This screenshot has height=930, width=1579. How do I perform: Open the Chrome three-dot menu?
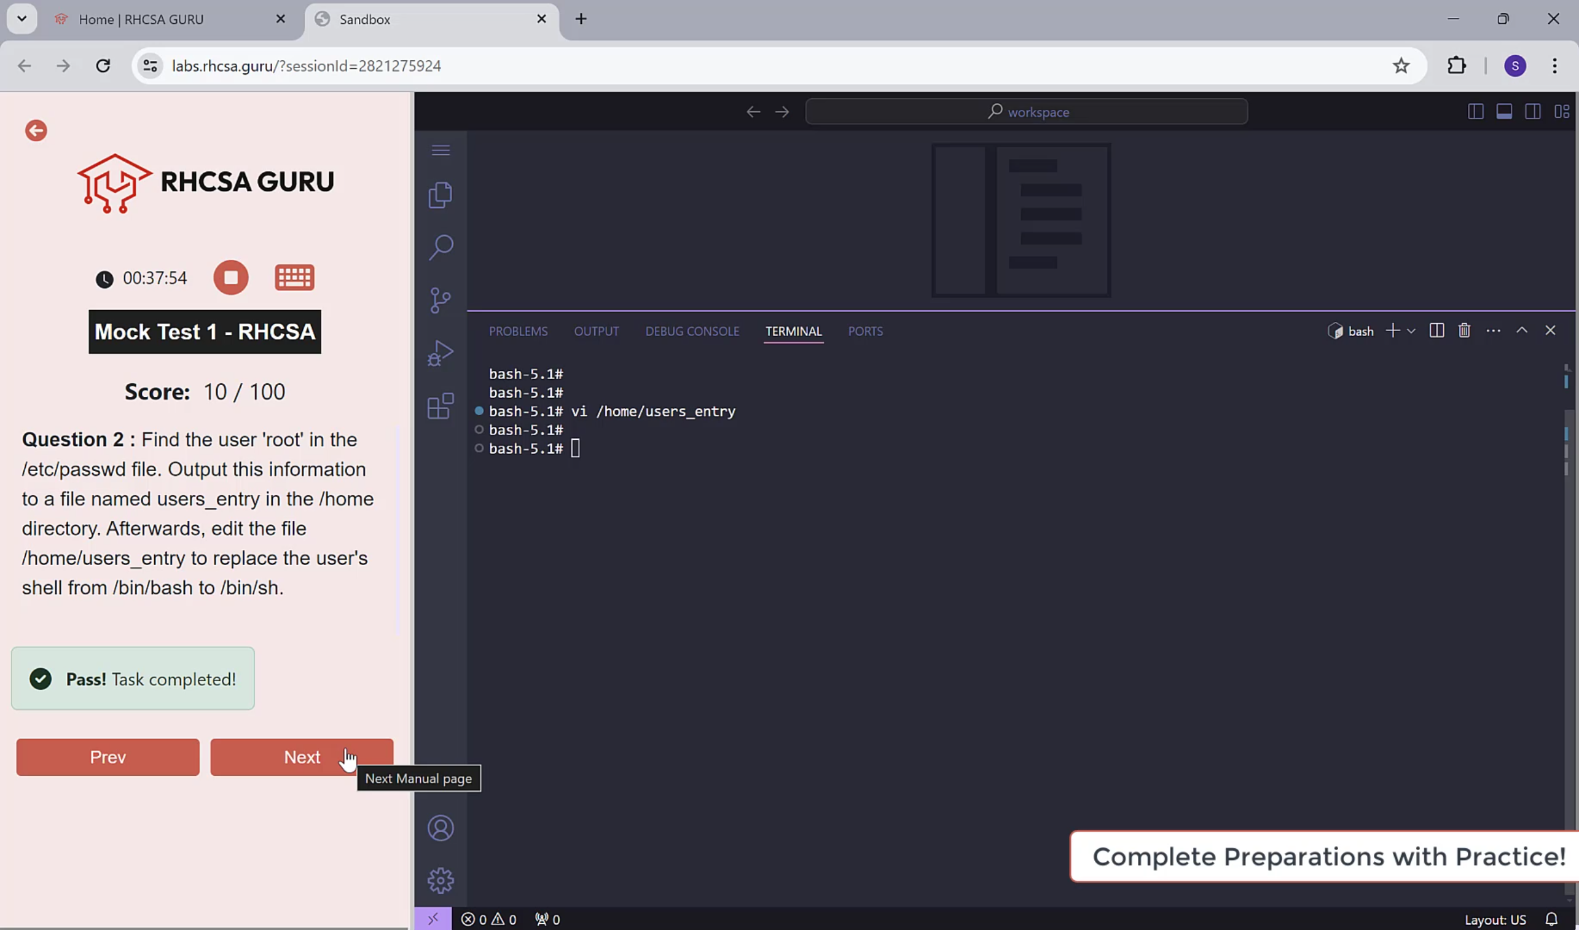click(1554, 66)
